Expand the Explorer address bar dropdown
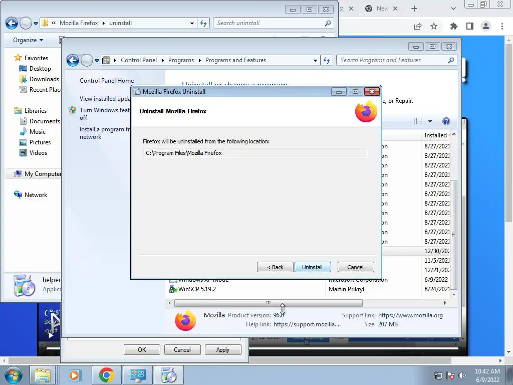The height and width of the screenshot is (385, 513). click(x=192, y=23)
